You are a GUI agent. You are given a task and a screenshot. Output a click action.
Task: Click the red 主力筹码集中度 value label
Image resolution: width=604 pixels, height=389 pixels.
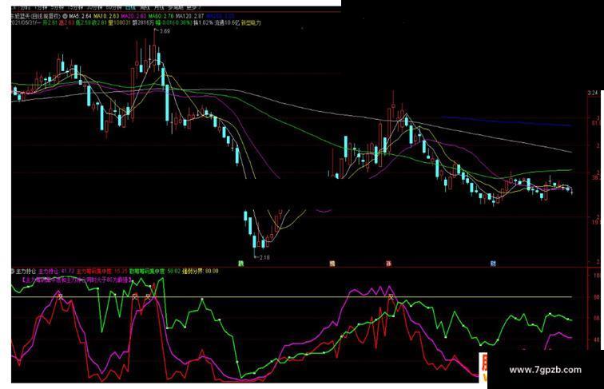click(101, 271)
